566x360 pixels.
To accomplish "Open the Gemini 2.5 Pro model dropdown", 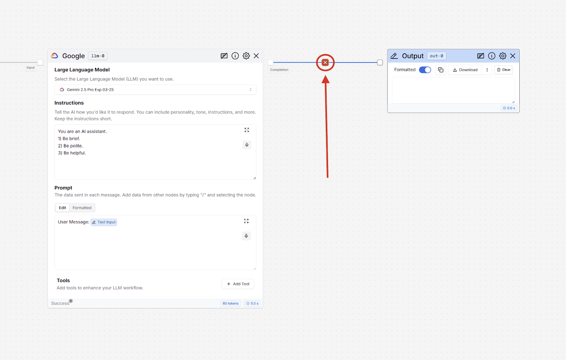I will point(155,90).
